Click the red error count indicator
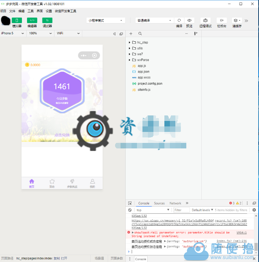Image resolution: width=259 pixels, height=262 pixels. coord(232,203)
